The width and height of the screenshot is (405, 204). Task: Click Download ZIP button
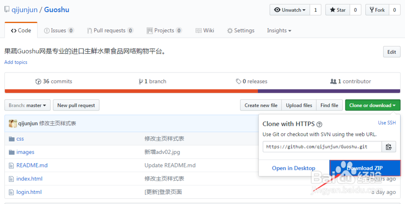365,168
